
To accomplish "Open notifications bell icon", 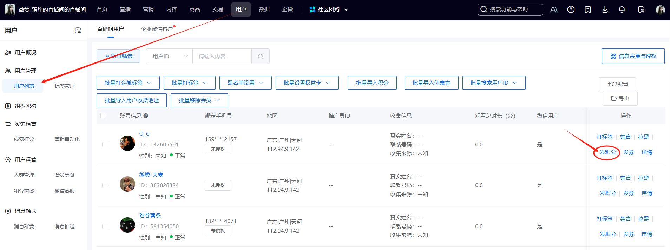I will tap(622, 9).
